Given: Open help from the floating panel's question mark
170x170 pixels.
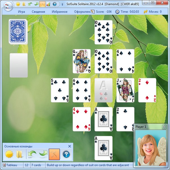Looking at the screenshot, I should (x=66, y=155).
